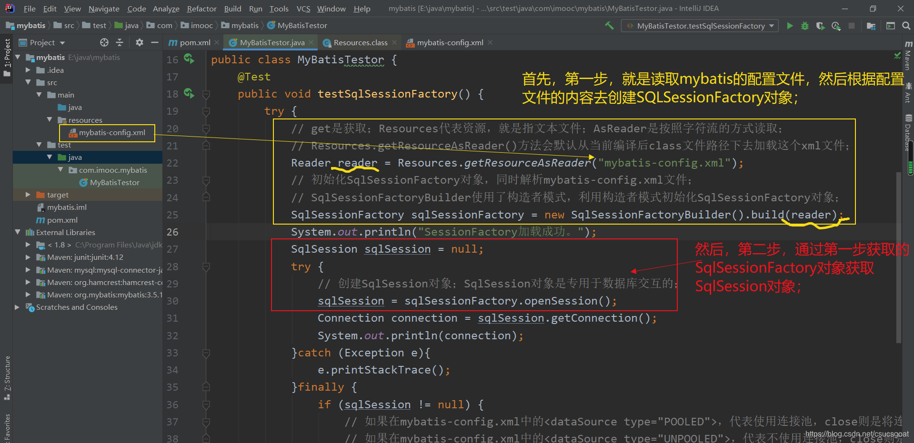The image size is (914, 443).
Task: Click the inspection status checkmark at editor top-right
Action: (x=897, y=56)
